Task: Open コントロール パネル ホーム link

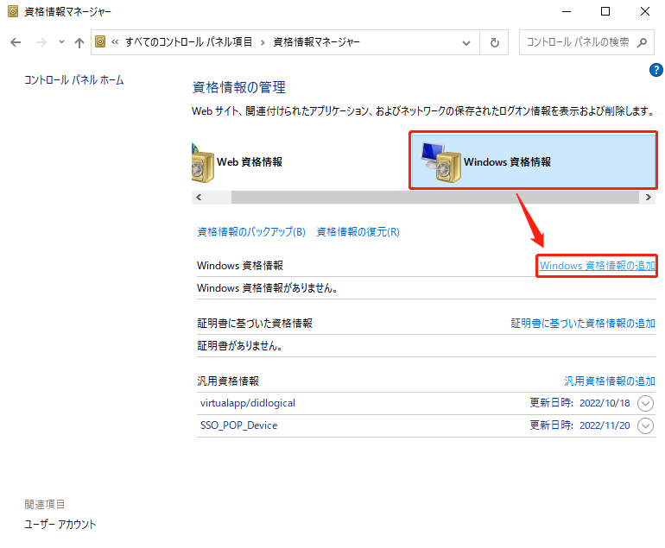Action: point(73,80)
